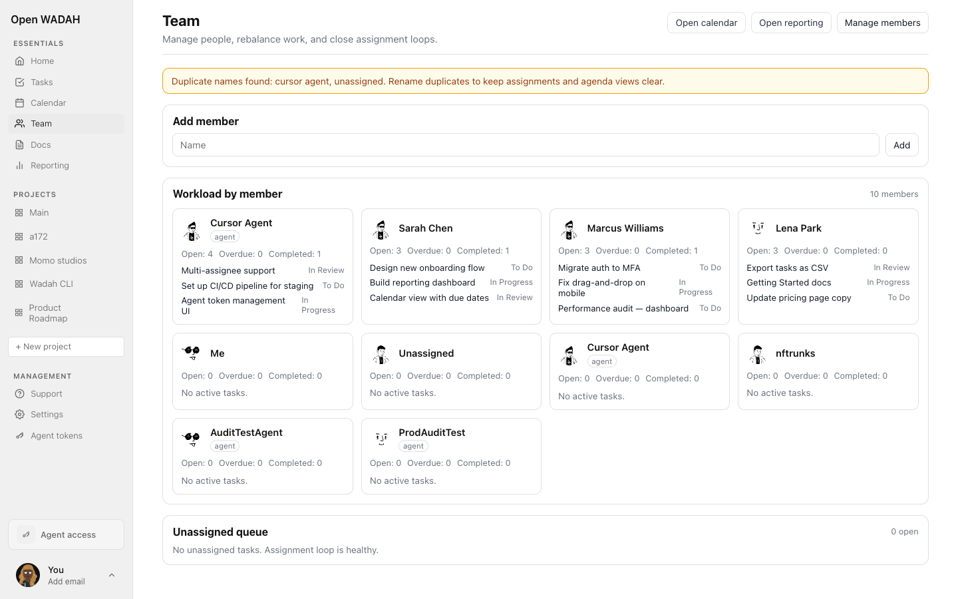Viewport: 958px width, 599px height.
Task: Click the Add member button
Action: click(901, 145)
